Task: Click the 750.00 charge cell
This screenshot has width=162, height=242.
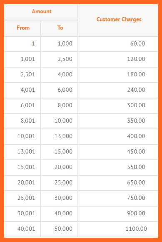Action: [118, 198]
